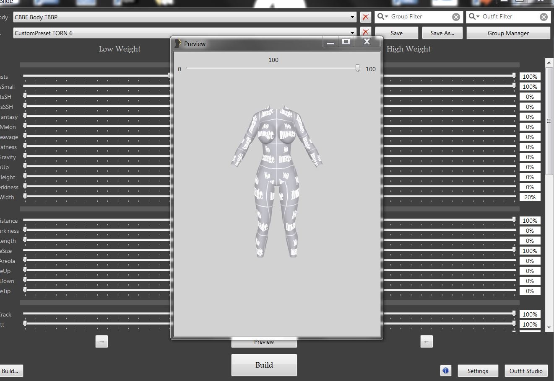Expand the CustomPreset TORN 6 preset dropdown

pos(352,33)
